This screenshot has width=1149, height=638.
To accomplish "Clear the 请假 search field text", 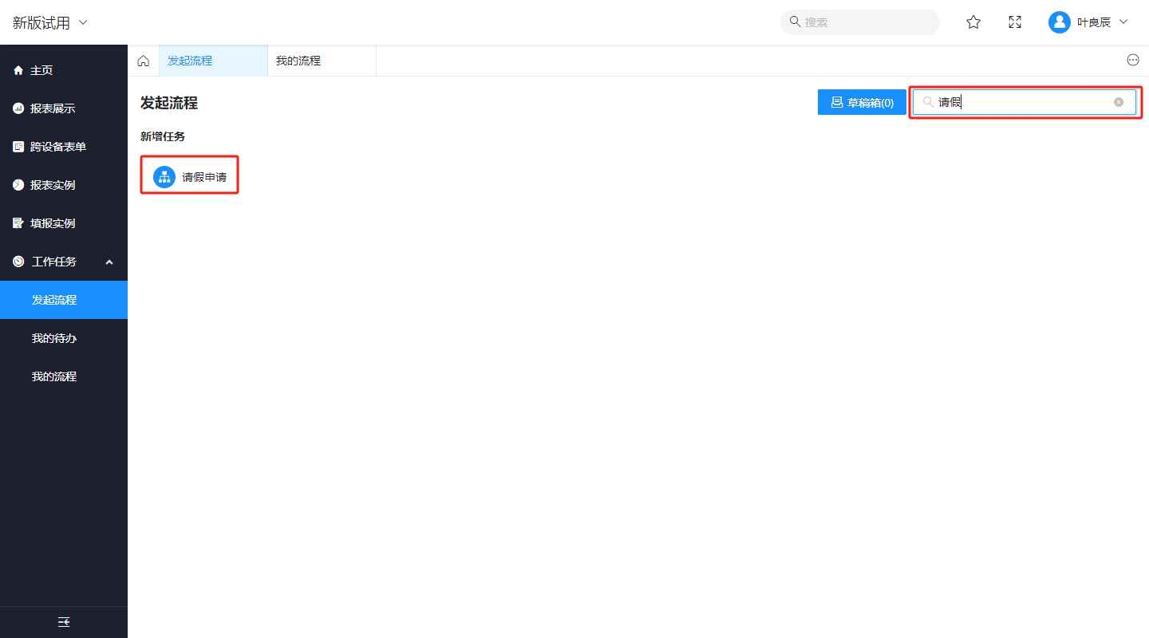I will click(x=1119, y=102).
